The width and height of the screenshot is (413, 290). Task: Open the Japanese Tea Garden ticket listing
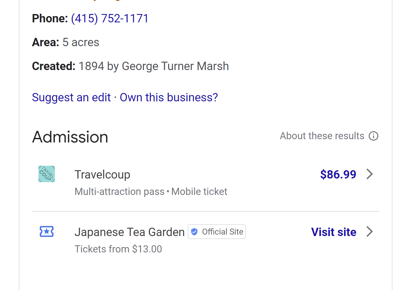129,232
